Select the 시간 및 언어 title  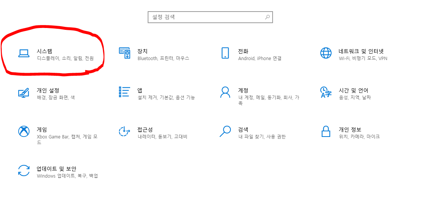[354, 90]
